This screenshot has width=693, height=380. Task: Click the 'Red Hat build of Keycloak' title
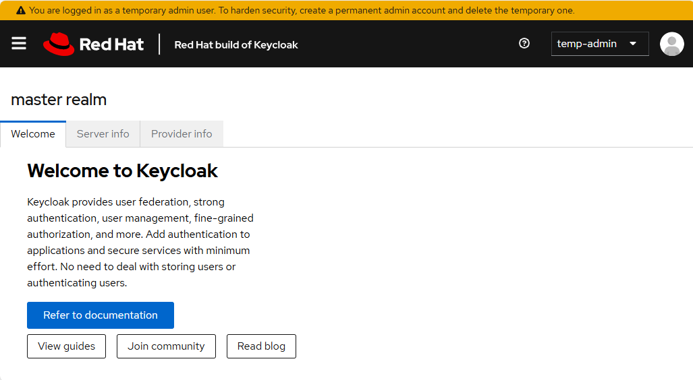tap(236, 45)
